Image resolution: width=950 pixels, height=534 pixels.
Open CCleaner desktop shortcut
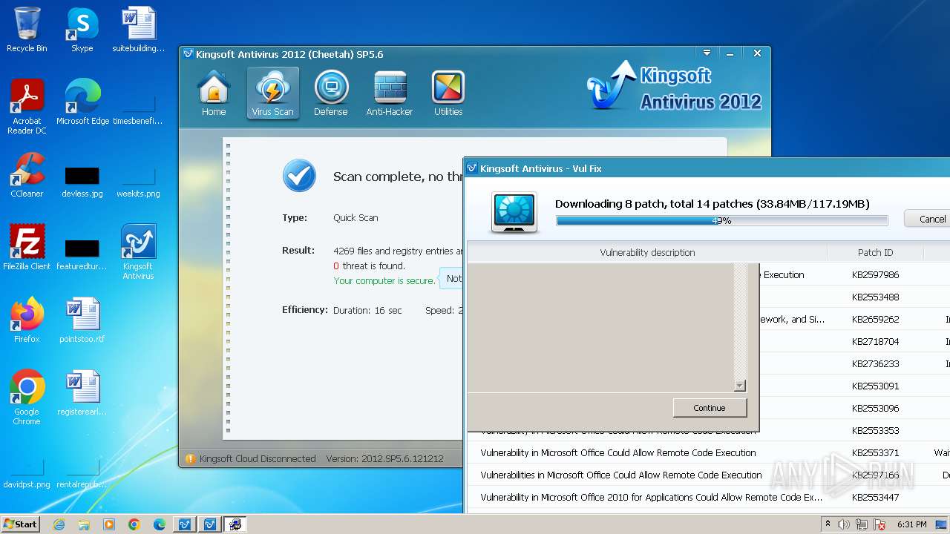click(27, 176)
